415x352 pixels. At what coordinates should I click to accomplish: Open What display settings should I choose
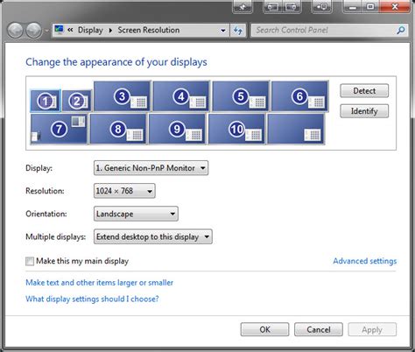pos(92,299)
